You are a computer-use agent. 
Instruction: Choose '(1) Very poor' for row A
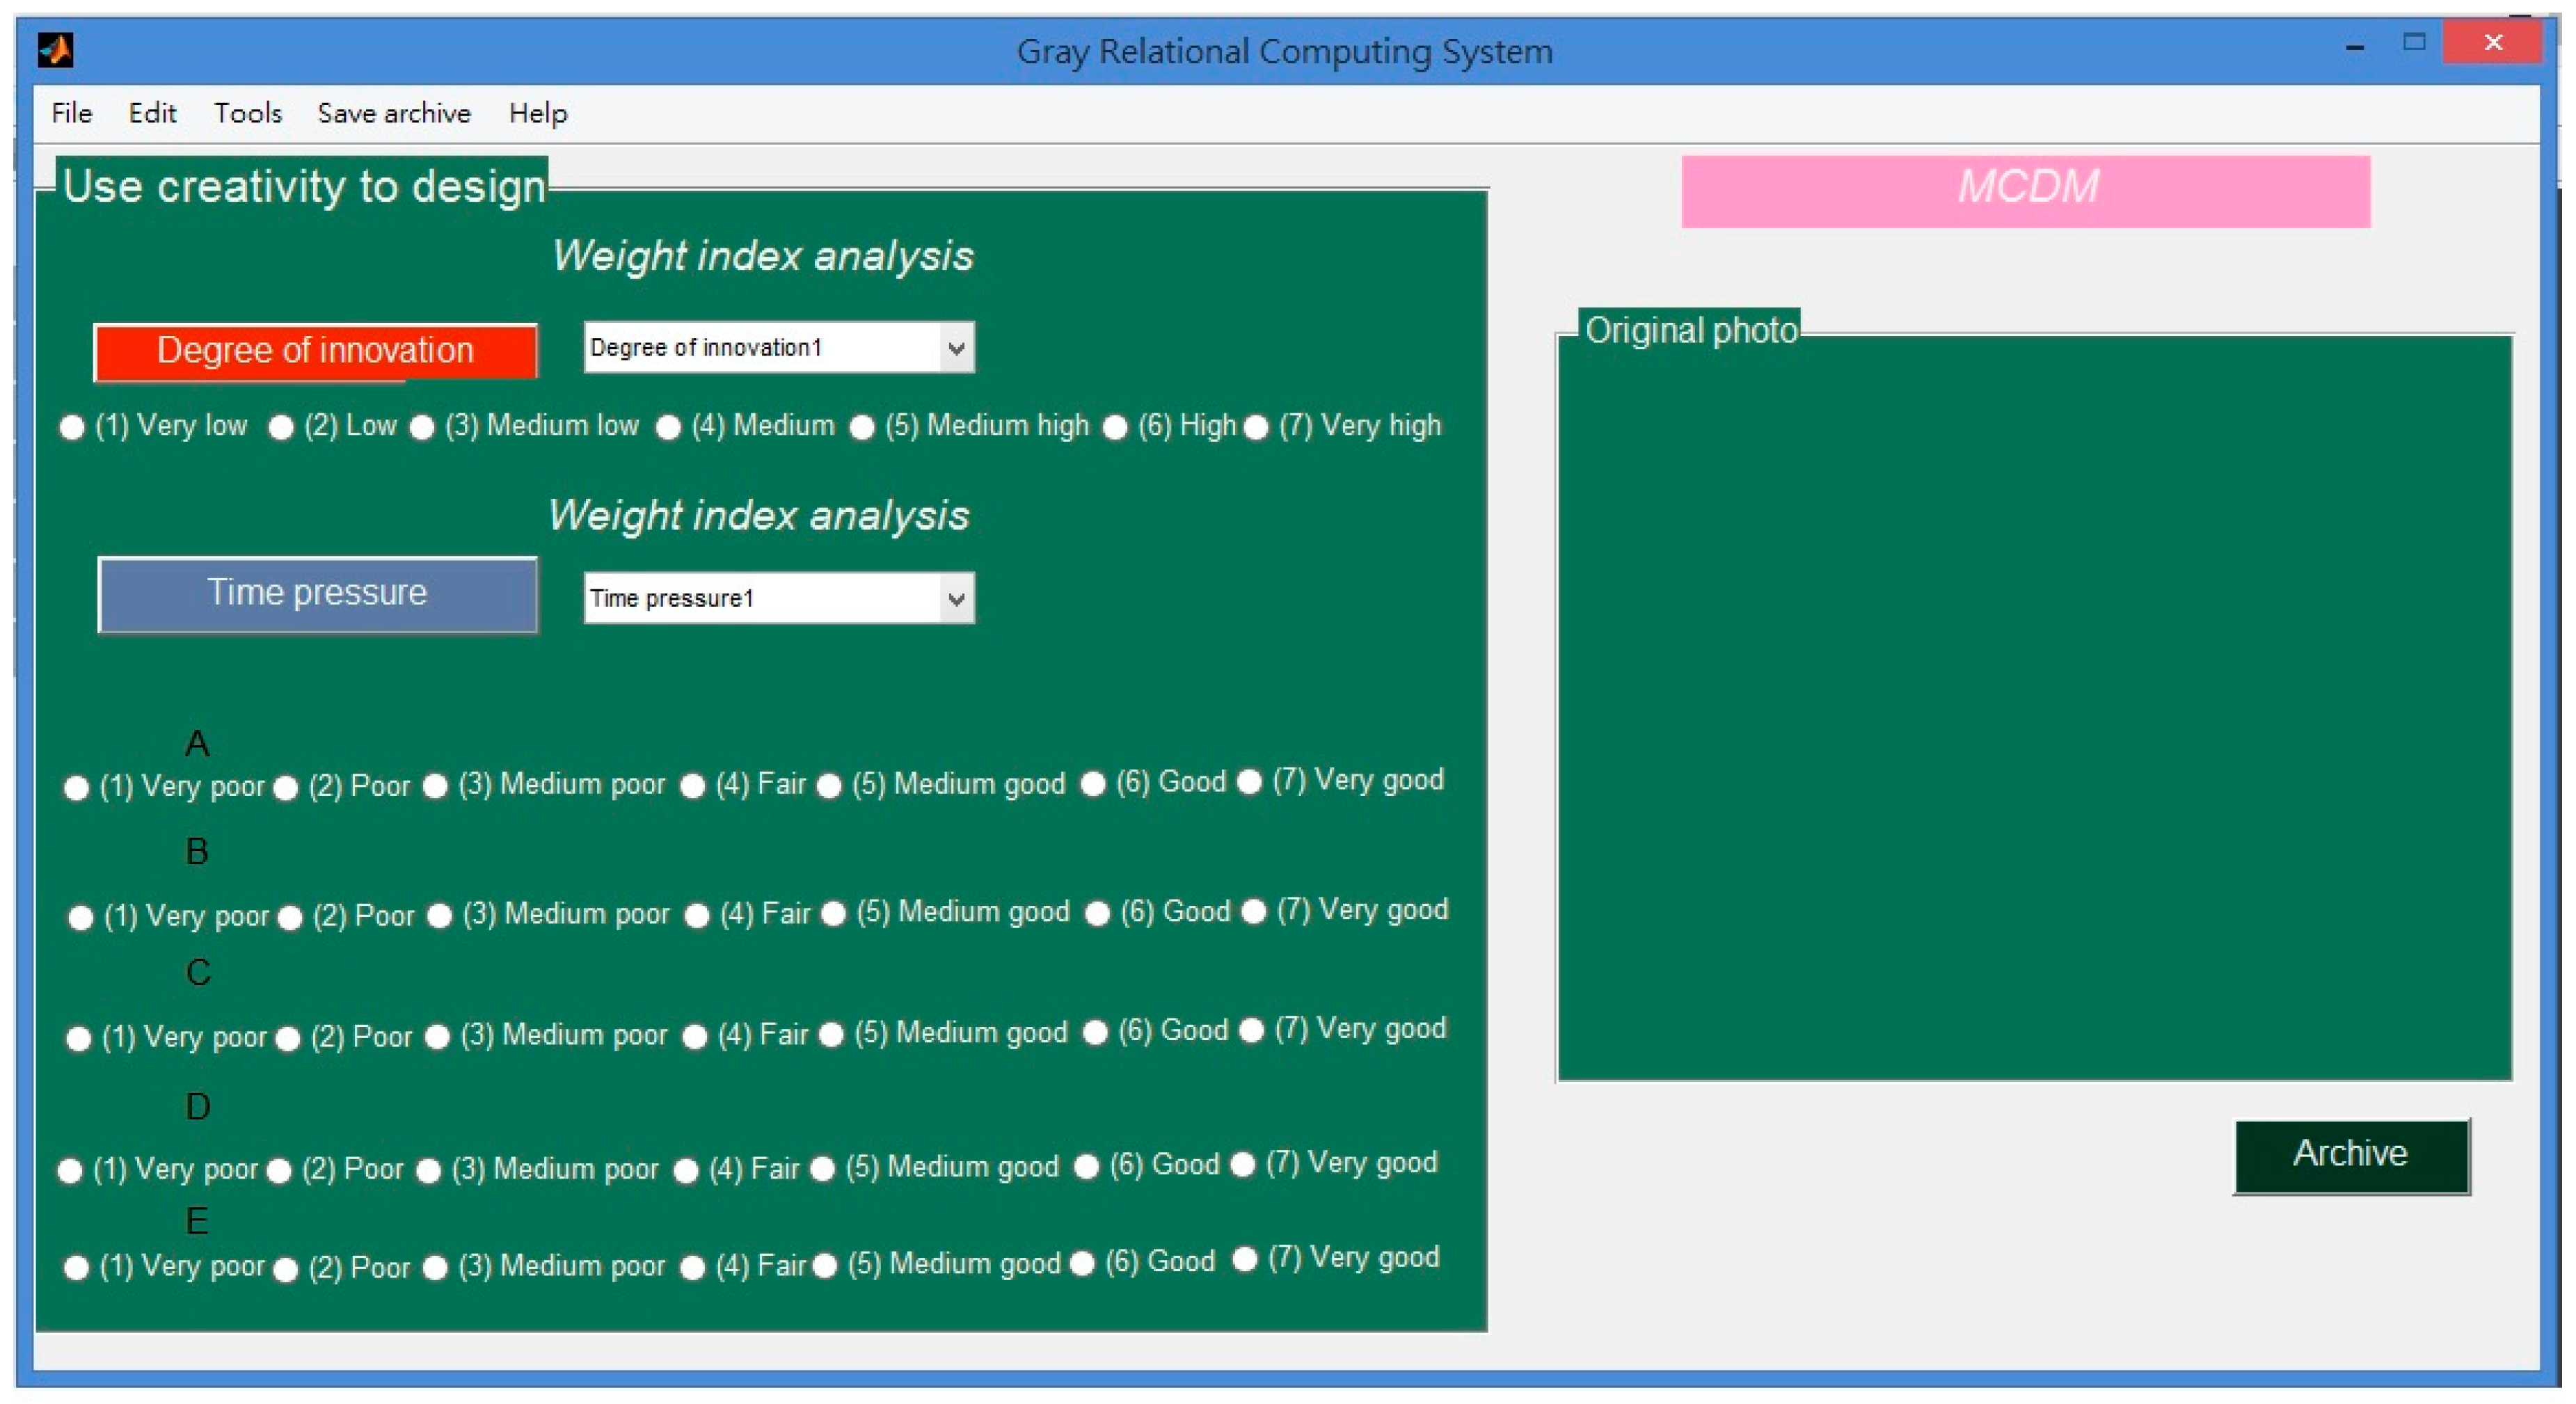click(x=76, y=788)
